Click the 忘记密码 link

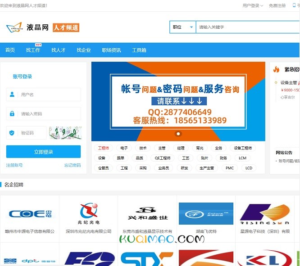click(73, 165)
